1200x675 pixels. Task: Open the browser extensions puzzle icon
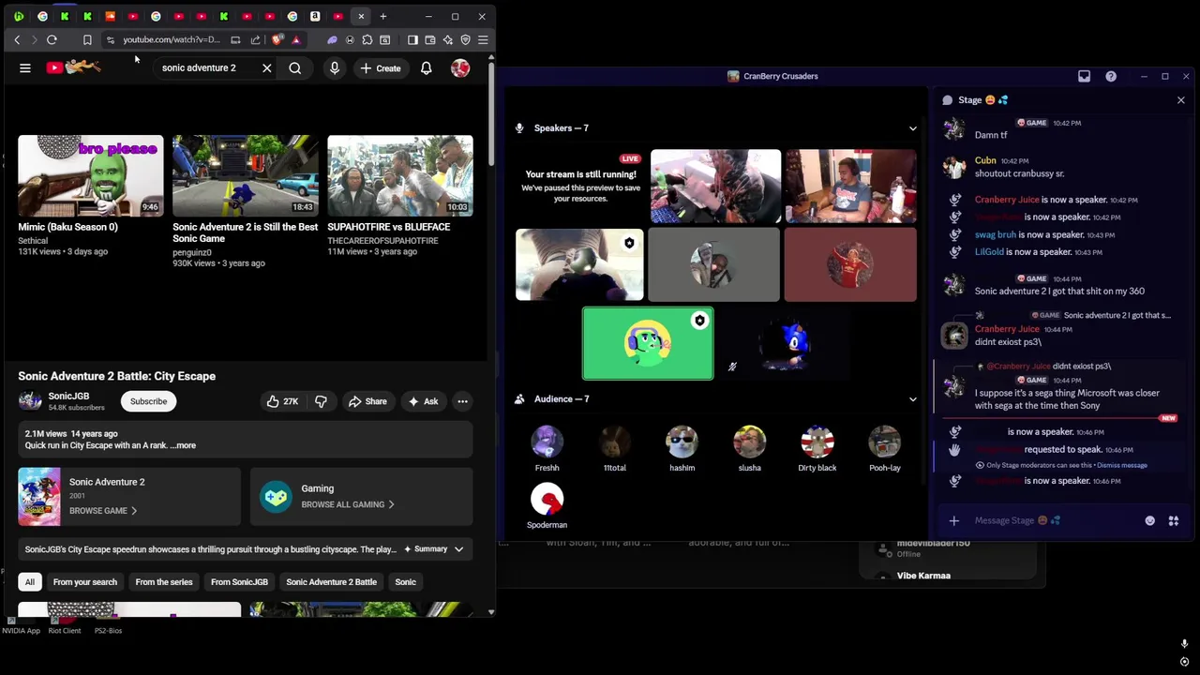(x=367, y=39)
